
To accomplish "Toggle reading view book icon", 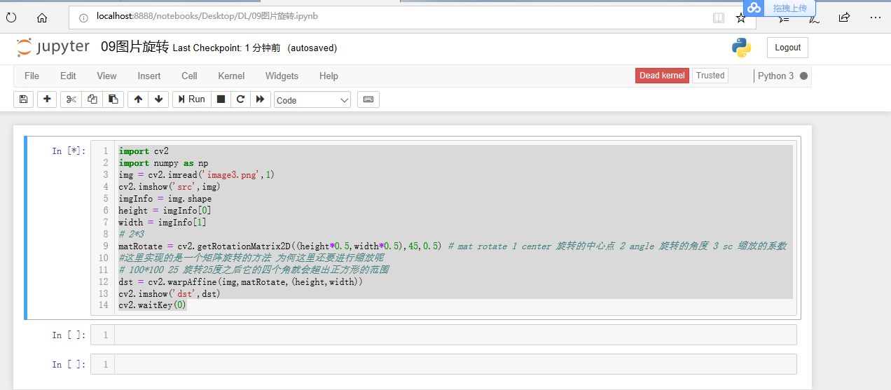I will [x=719, y=18].
